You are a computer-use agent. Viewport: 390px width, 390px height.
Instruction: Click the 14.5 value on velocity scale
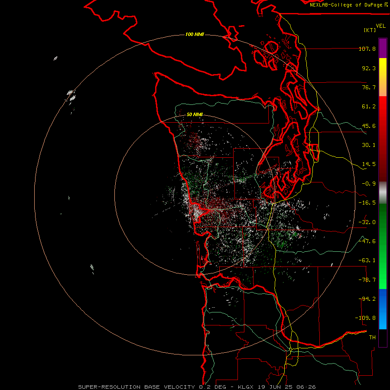tap(369, 164)
